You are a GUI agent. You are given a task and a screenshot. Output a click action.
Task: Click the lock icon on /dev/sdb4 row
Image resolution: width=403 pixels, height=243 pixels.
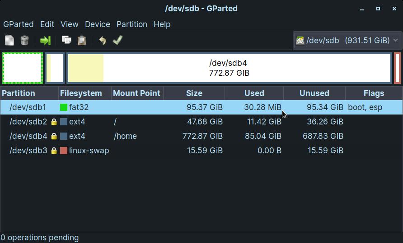pos(54,136)
